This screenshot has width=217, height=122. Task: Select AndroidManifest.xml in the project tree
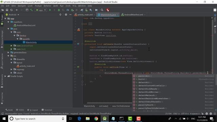tap(26, 25)
